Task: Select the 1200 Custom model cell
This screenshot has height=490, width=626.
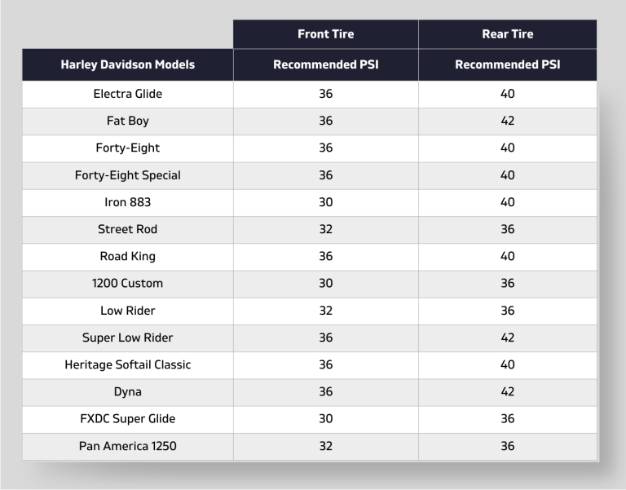Action: pos(128,284)
